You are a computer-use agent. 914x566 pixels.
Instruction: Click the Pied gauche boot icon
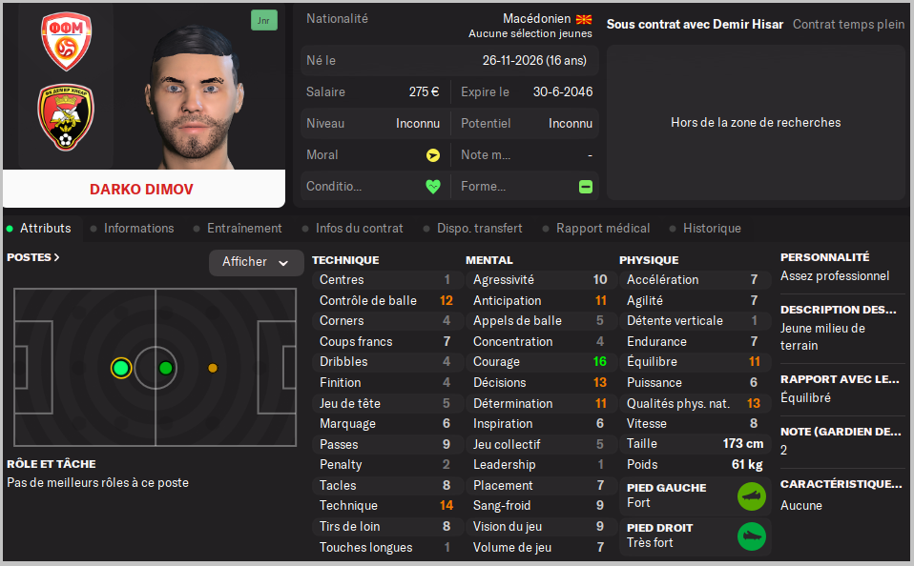point(751,495)
